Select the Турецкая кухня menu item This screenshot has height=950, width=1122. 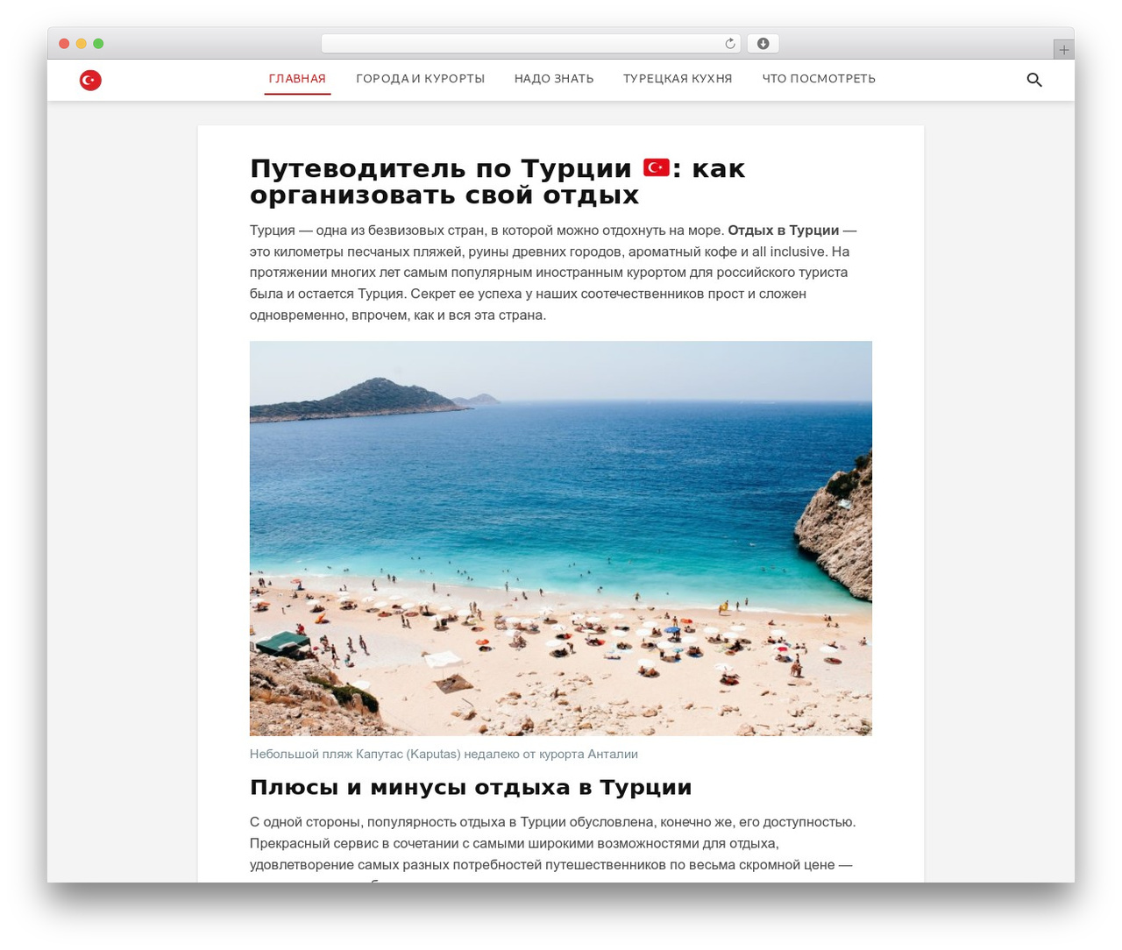coord(678,79)
